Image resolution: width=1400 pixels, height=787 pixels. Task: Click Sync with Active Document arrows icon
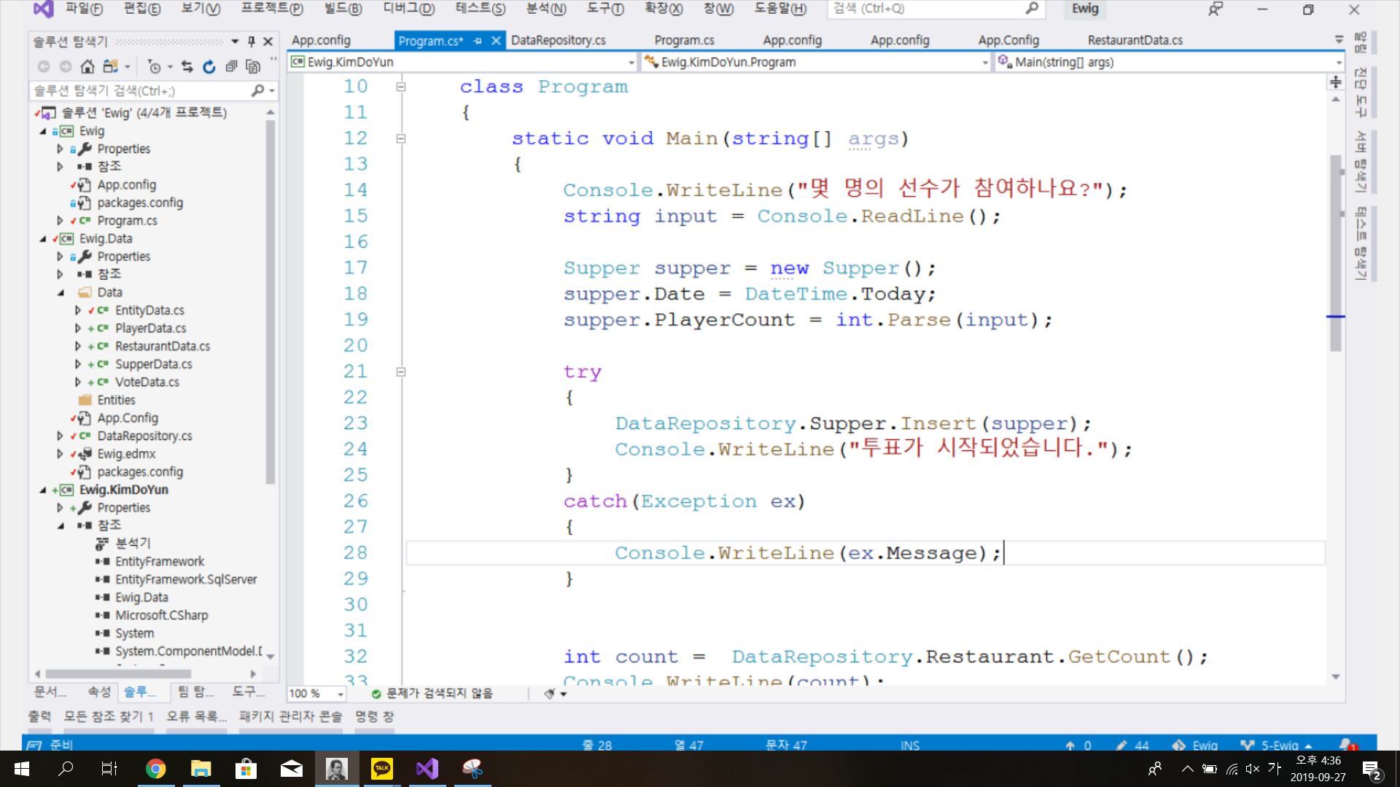[x=187, y=67]
